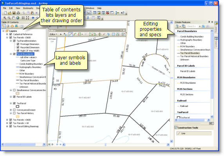Click the Paste clipboard icon

coord(32,13)
